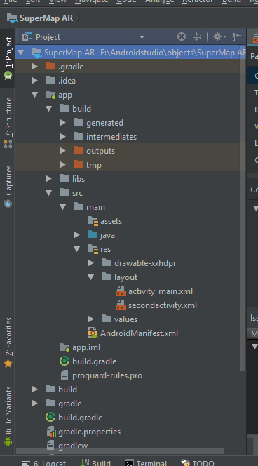Click the orange tmp folder icon
258x466 pixels.
79,164
